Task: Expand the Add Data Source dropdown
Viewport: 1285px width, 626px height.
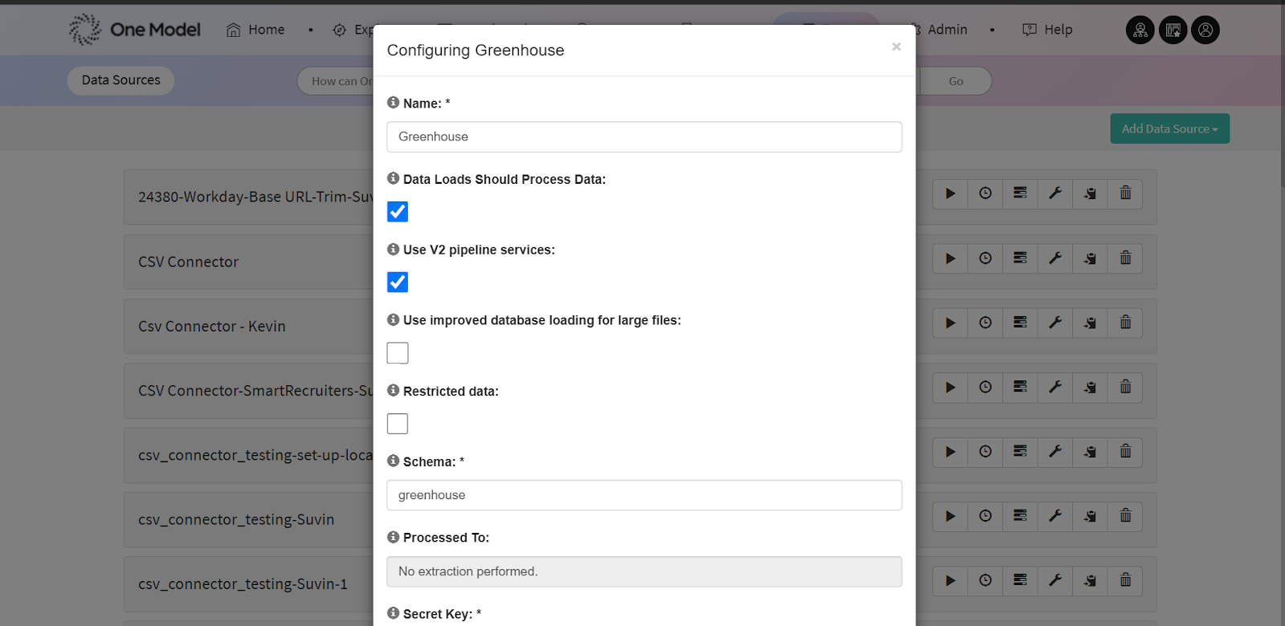Action: (x=1169, y=129)
